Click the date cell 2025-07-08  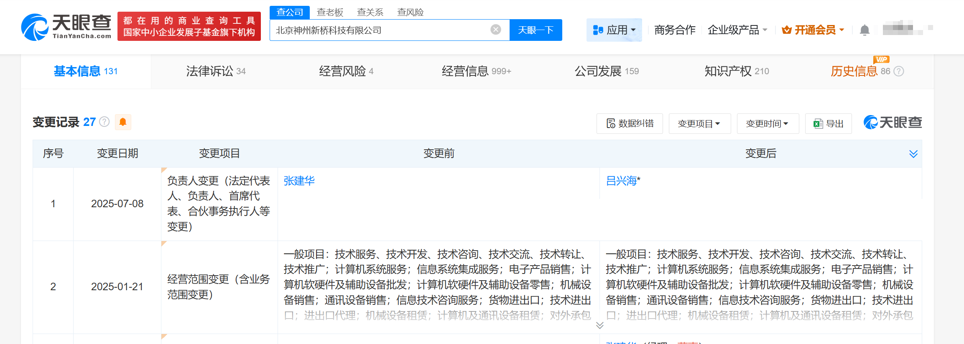click(117, 203)
